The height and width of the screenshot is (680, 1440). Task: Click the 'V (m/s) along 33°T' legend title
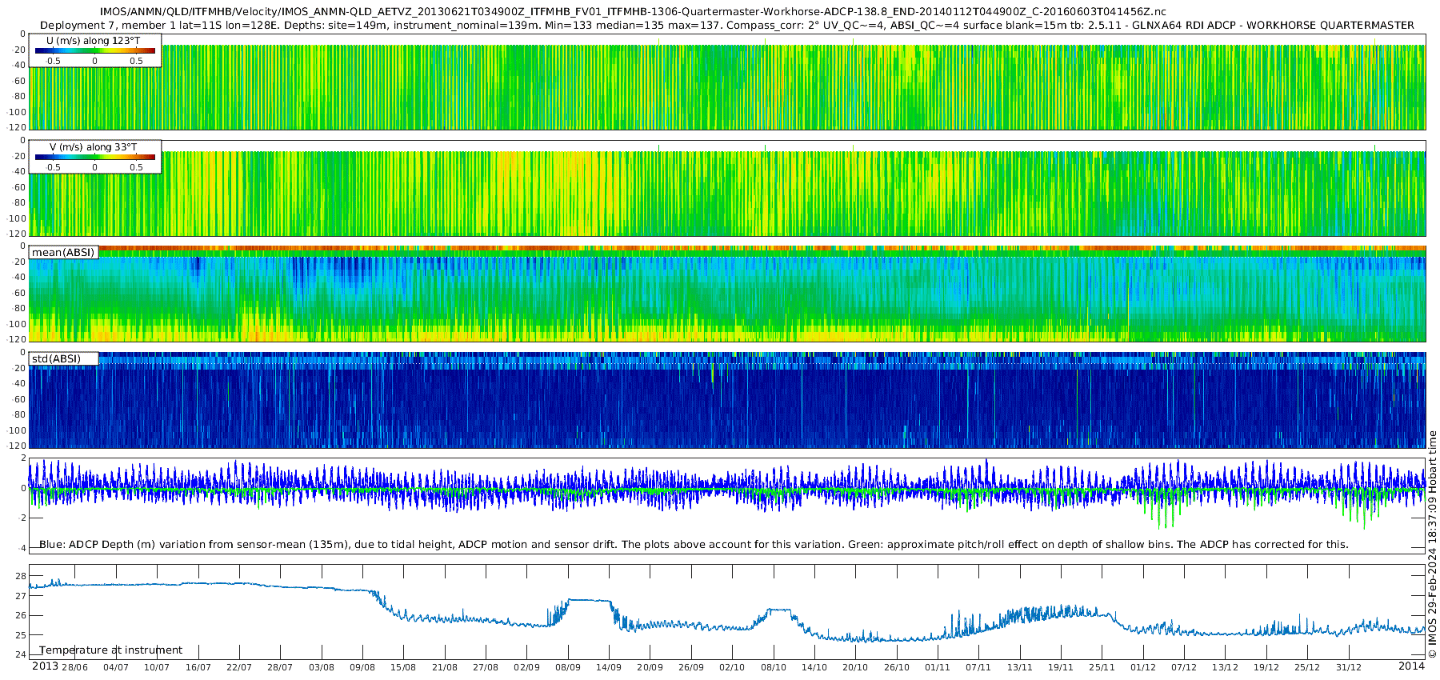point(93,147)
